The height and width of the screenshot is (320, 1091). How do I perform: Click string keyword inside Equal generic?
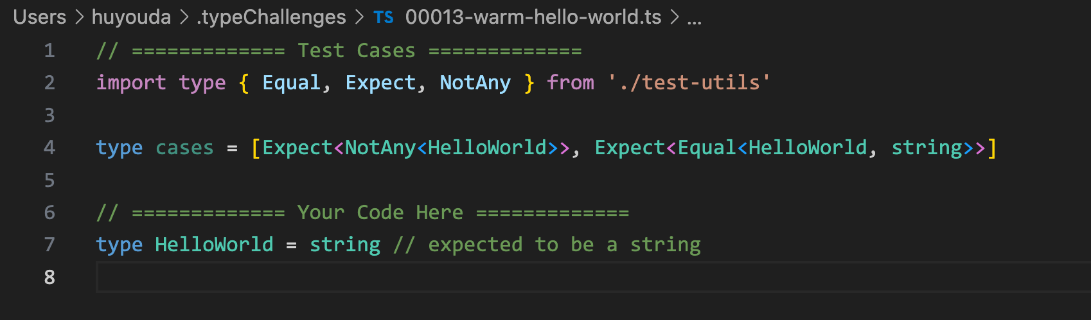(927, 147)
